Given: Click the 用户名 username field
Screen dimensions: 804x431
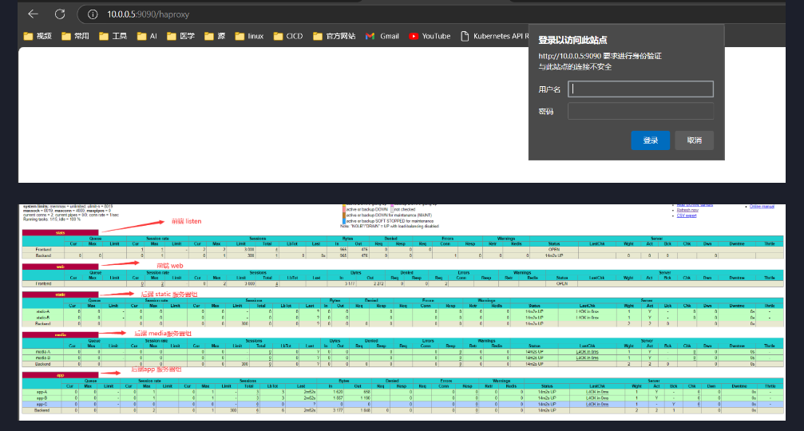Looking at the screenshot, I should click(640, 89).
